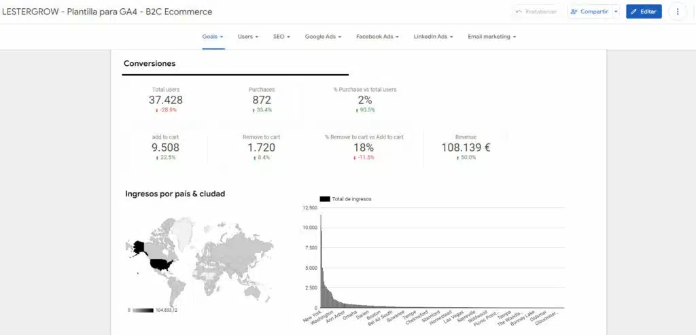This screenshot has width=696, height=335.
Task: Click the Restablecer button
Action: tap(537, 12)
